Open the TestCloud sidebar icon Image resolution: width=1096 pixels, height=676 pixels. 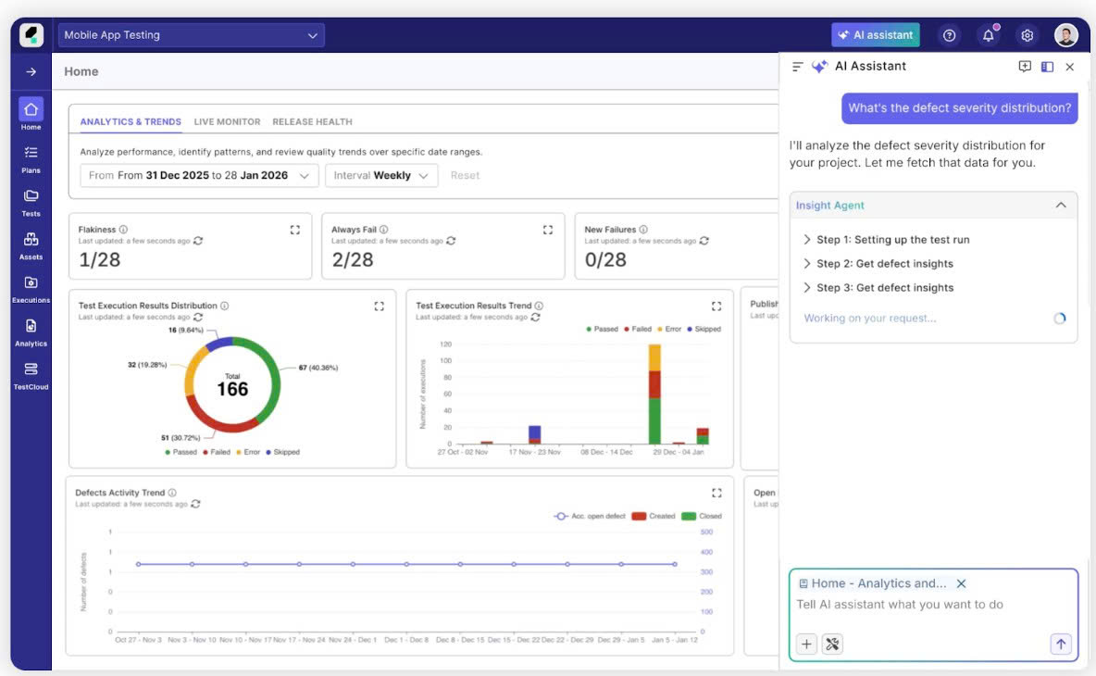[31, 376]
